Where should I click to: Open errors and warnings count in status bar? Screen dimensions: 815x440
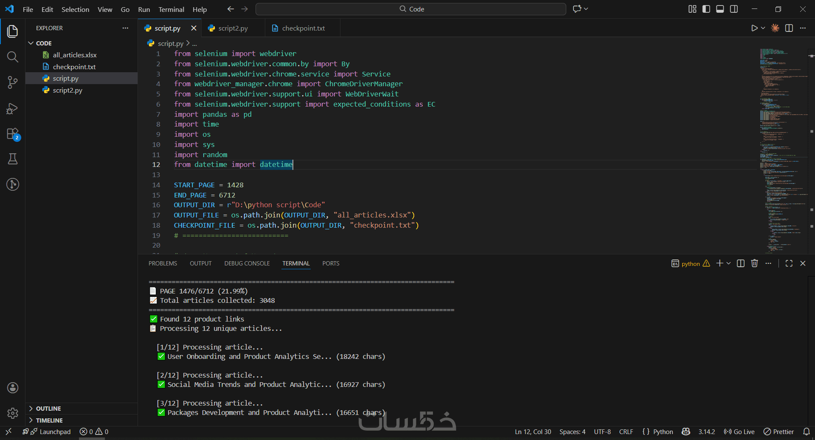(94, 432)
